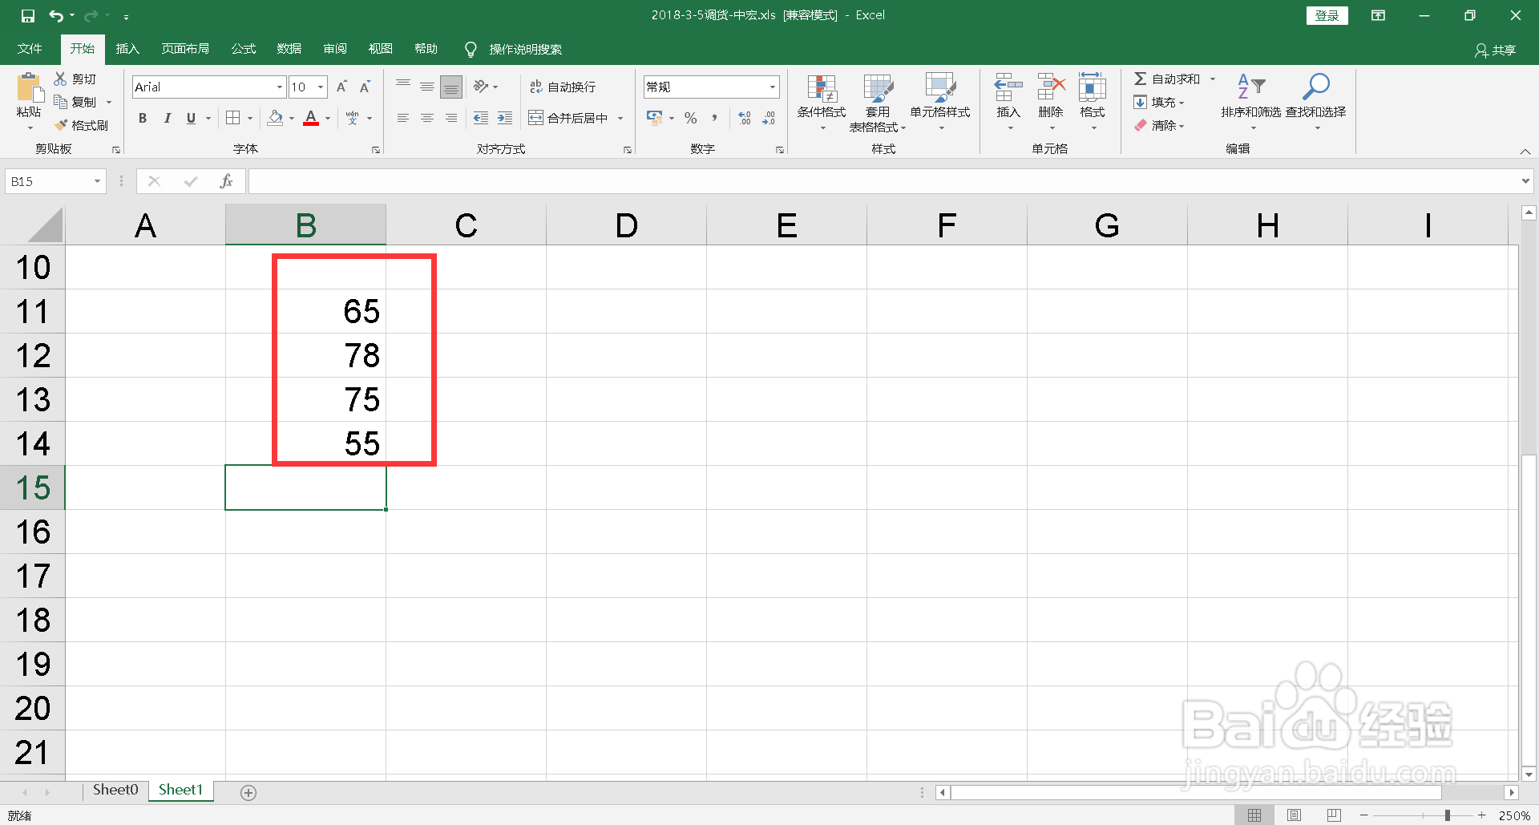Screen dimensions: 1539x825
Task: Click the increase decimal icon
Action: click(x=745, y=118)
